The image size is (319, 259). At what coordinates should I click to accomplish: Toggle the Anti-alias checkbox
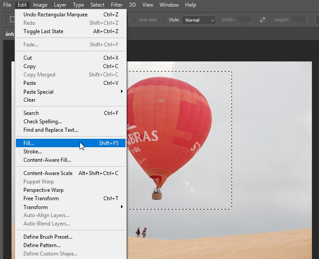(134, 20)
